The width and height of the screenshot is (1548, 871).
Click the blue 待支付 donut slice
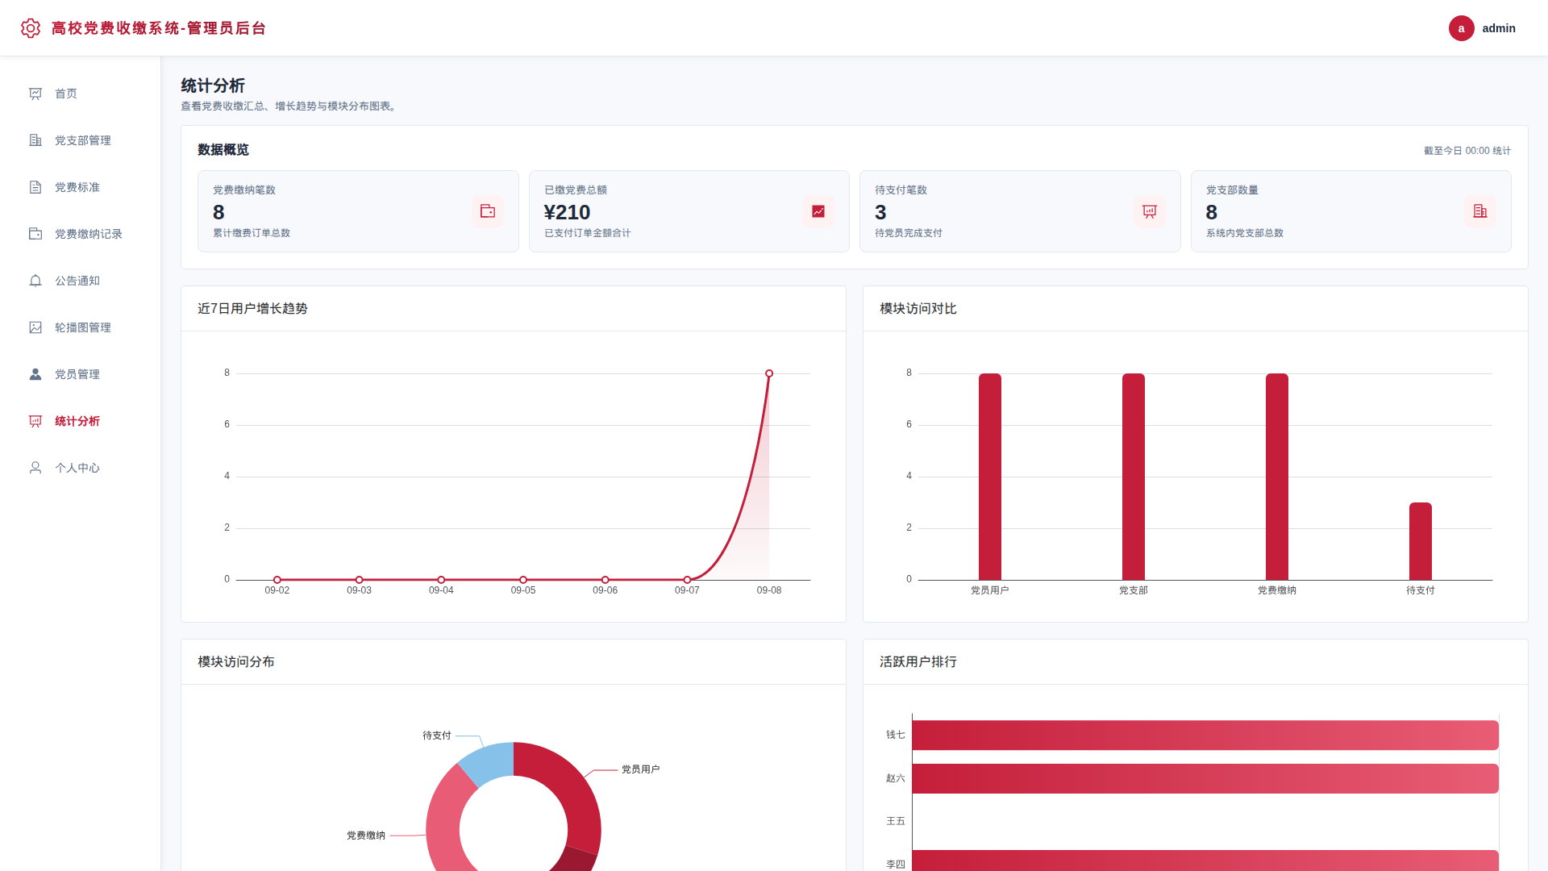pos(489,761)
